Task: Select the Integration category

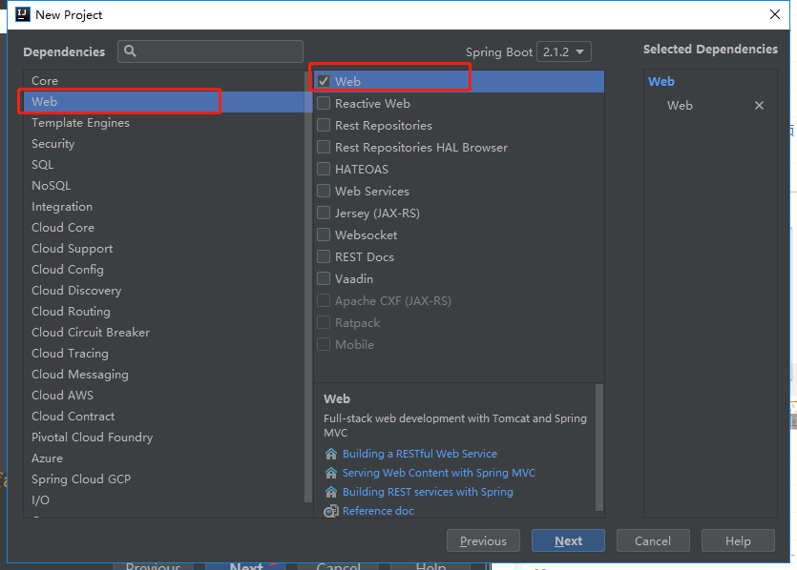Action: (x=163, y=207)
